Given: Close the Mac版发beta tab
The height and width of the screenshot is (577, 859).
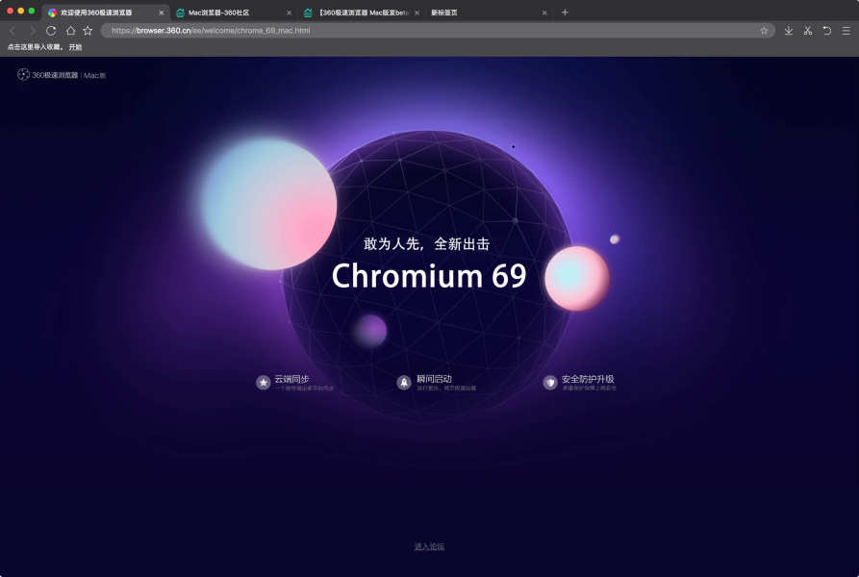Looking at the screenshot, I should click(417, 13).
